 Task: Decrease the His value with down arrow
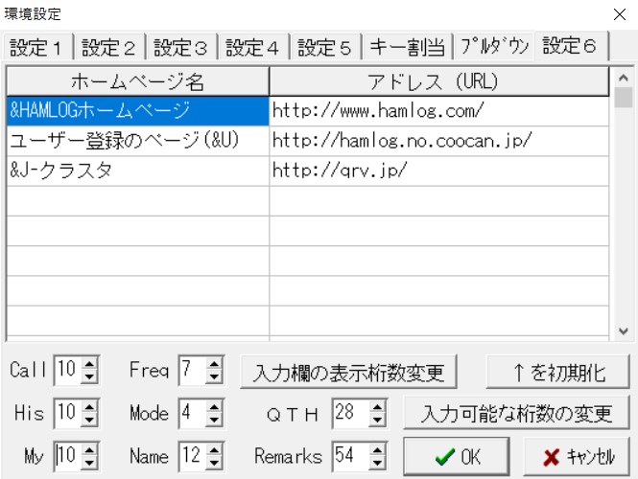tap(91, 420)
